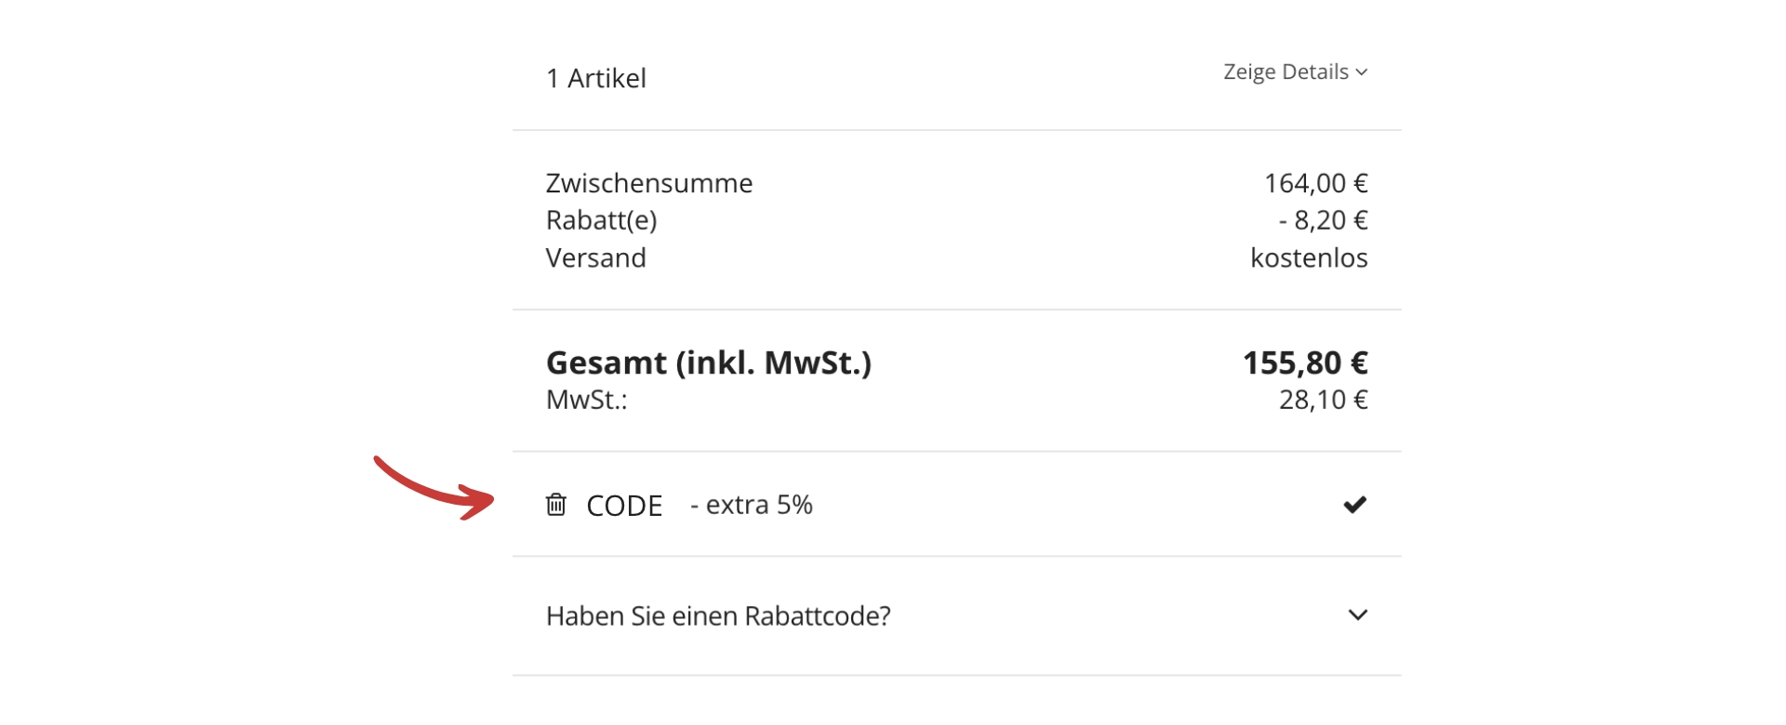Select the applied CODE label

point(624,506)
